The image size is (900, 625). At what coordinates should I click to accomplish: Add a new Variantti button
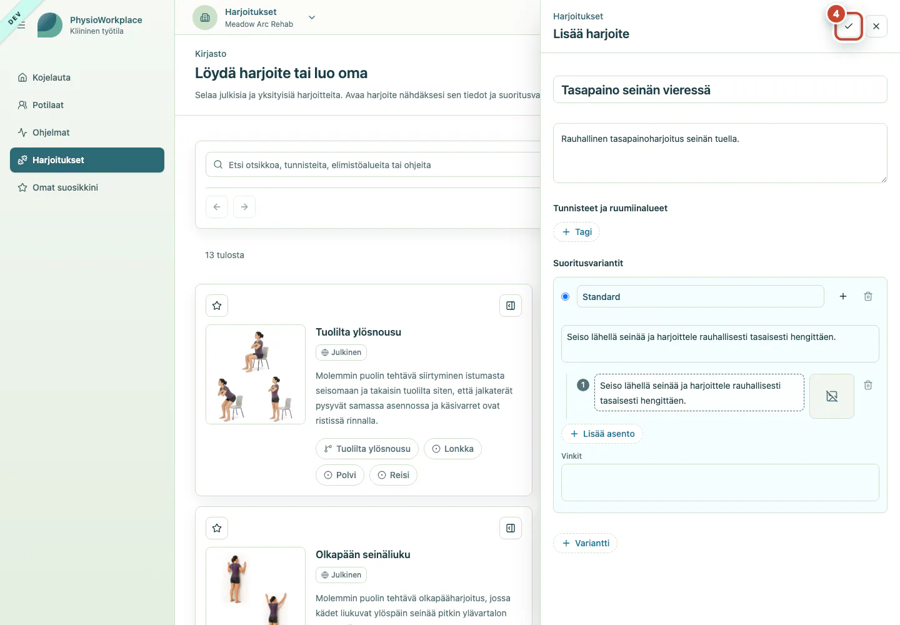(585, 543)
